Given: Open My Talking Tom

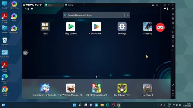Looking at the screenshot, I should coord(122,88).
